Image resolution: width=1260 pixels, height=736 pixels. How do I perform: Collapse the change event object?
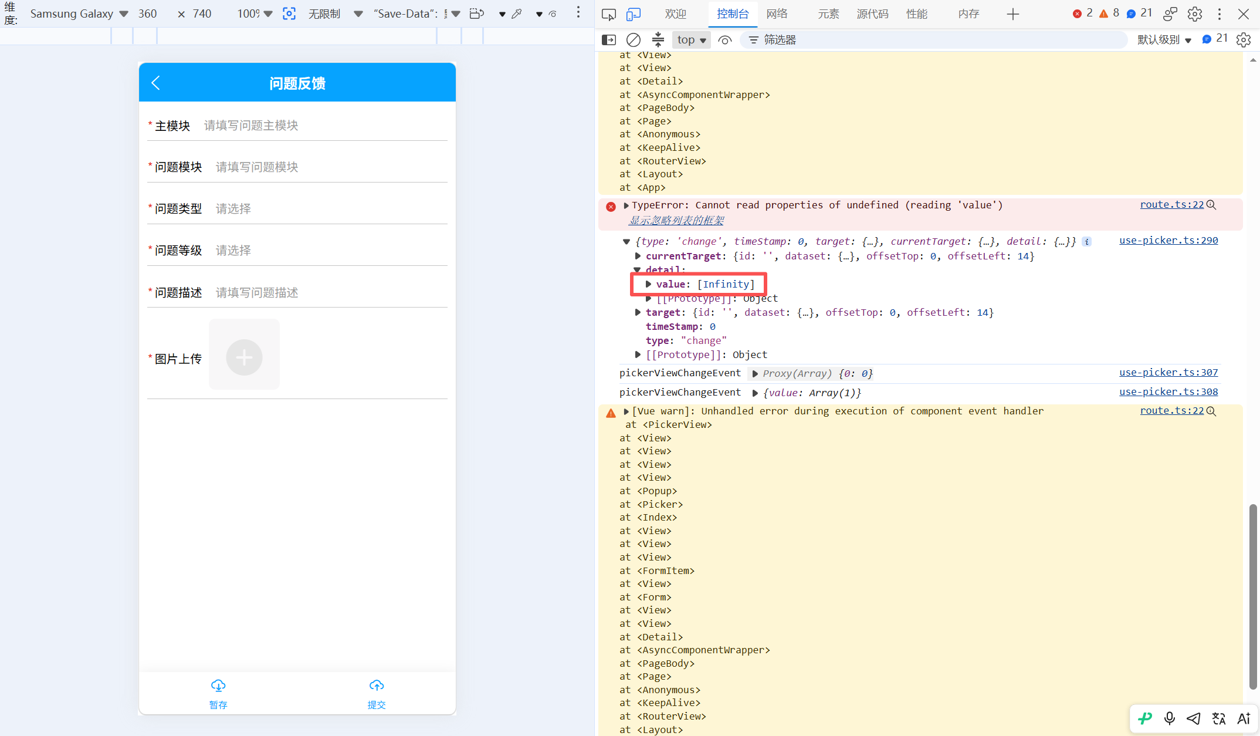[x=626, y=242]
